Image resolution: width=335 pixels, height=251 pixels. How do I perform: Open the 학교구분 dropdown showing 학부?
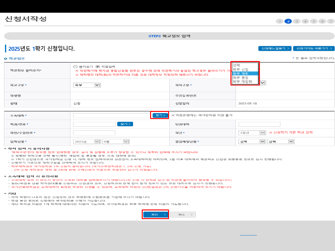87,85
